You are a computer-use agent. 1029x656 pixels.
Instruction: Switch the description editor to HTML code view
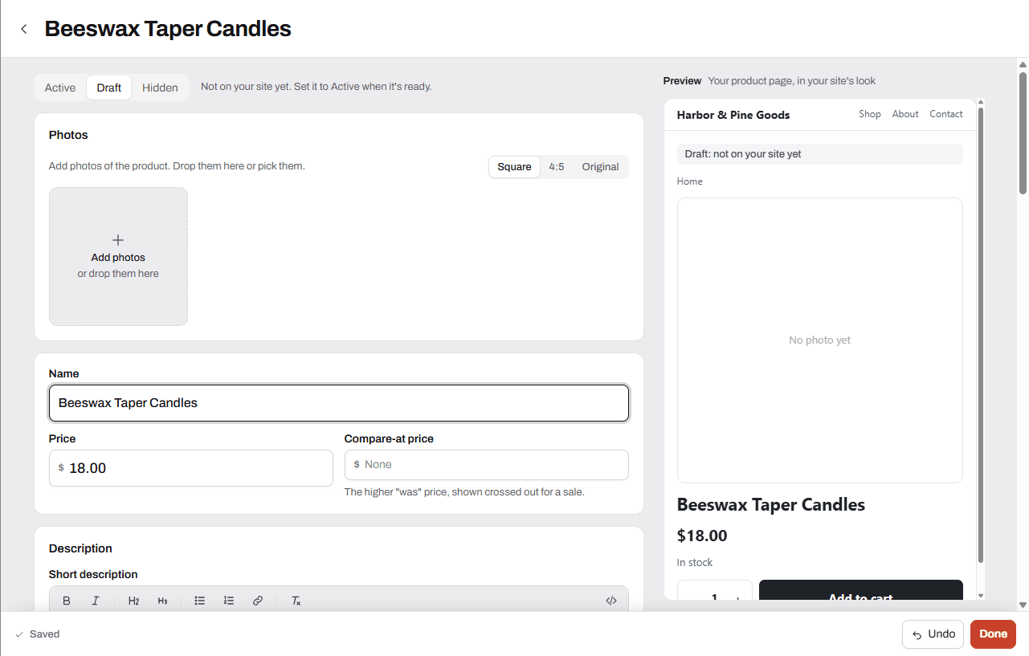point(611,601)
